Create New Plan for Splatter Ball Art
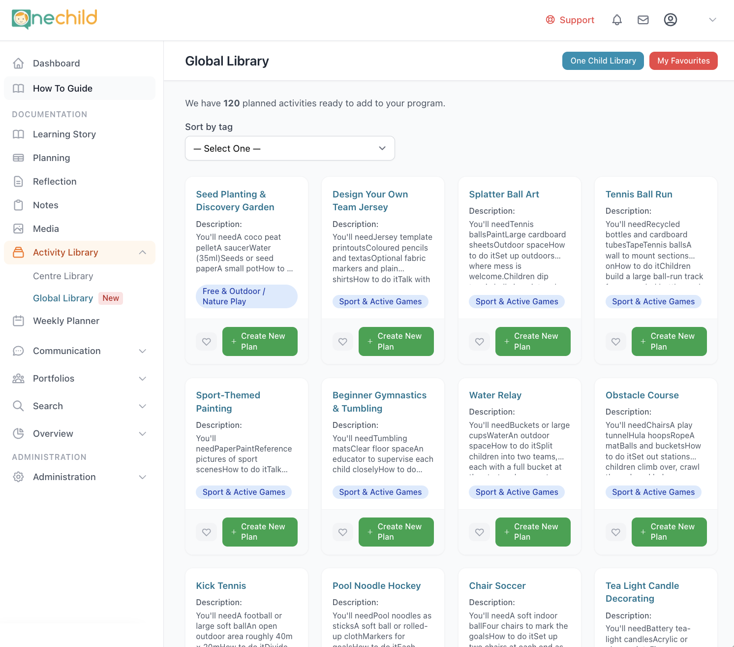 point(533,341)
